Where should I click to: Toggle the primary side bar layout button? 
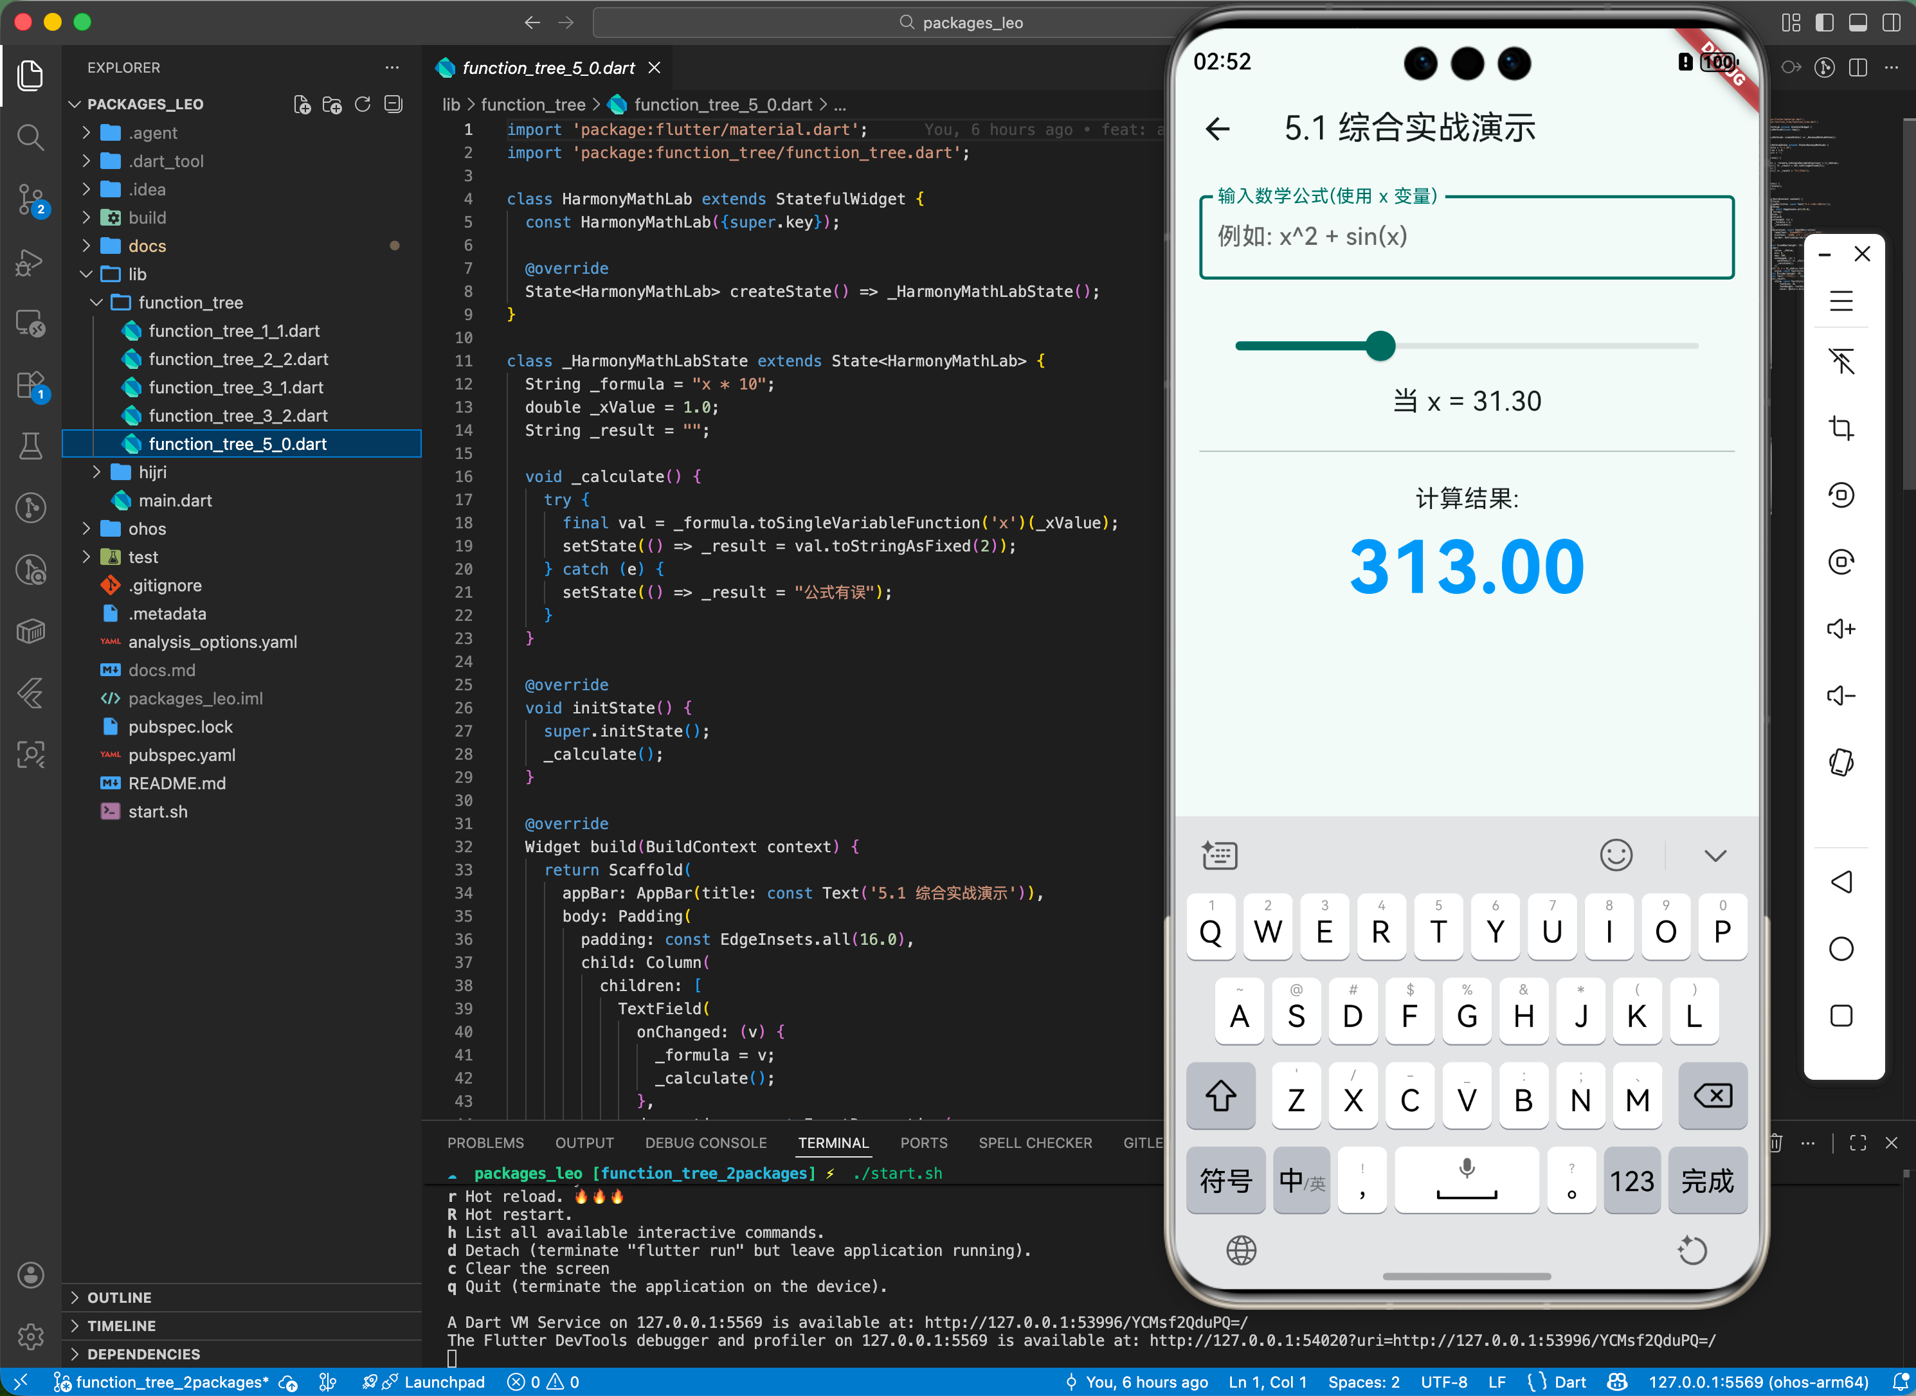pos(1825,22)
